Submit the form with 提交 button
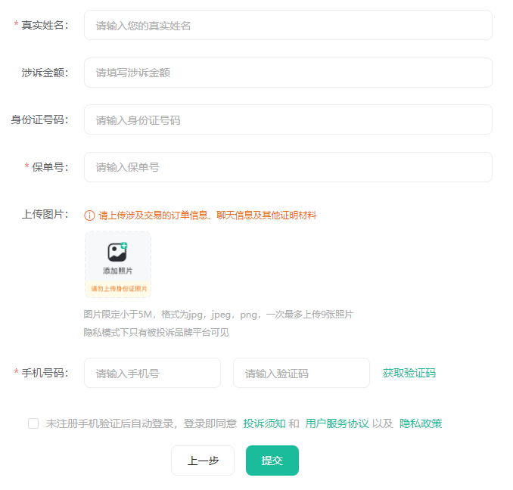 tap(272, 461)
